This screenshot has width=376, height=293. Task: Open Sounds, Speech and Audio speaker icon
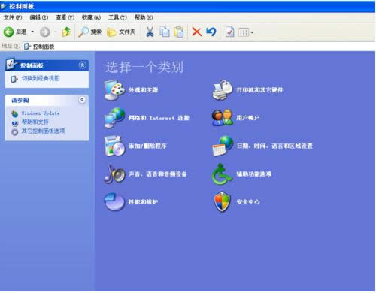point(114,174)
